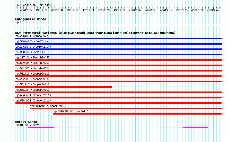The height and width of the screenshot is (142, 229).
Task: Click the red bar under esv22205 (Conrad2009)
Action: click(118, 82)
